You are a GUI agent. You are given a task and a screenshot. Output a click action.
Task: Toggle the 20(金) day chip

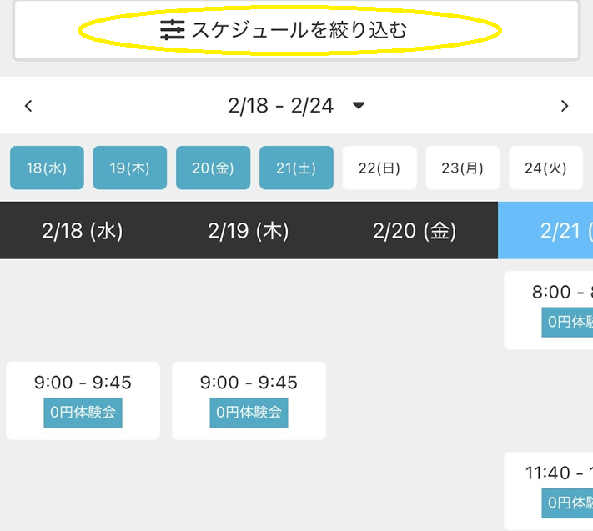(x=213, y=168)
